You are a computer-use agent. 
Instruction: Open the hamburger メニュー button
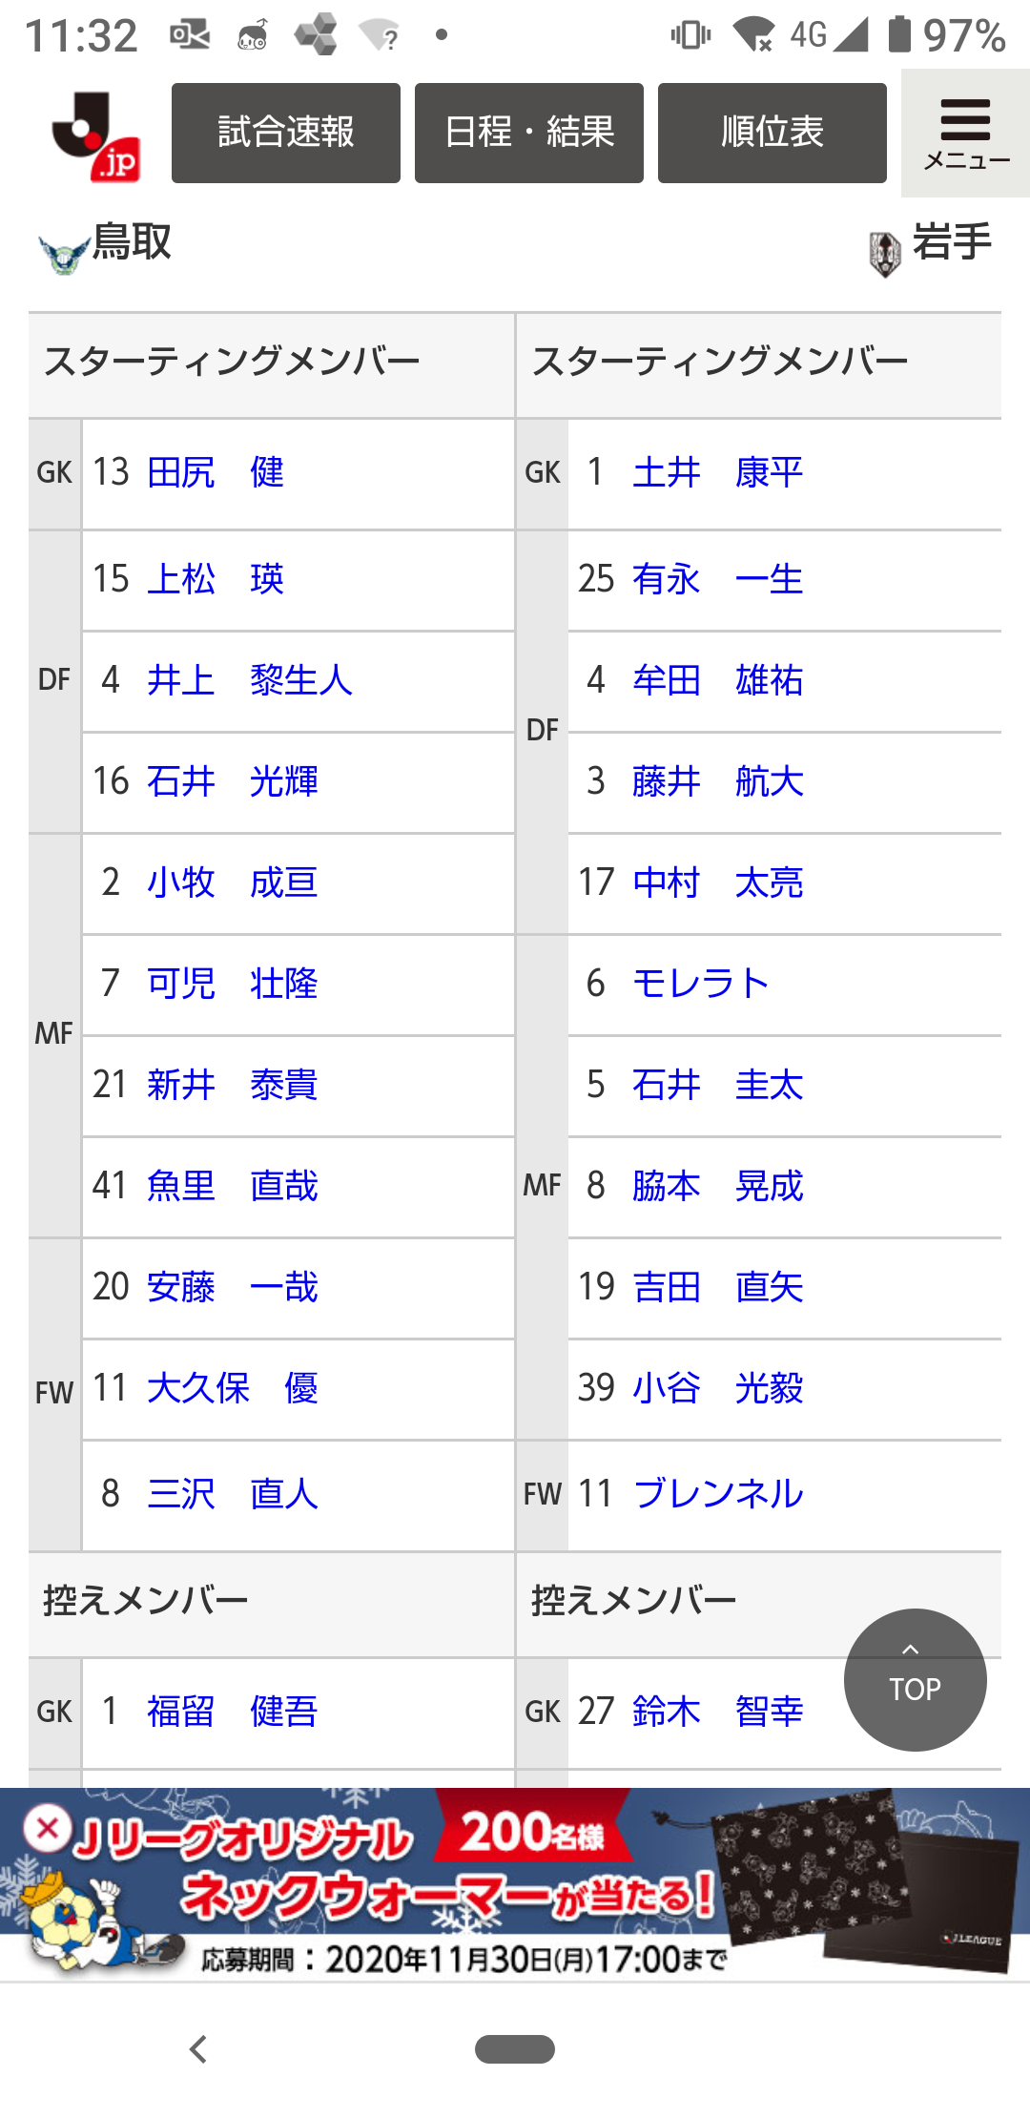click(965, 134)
